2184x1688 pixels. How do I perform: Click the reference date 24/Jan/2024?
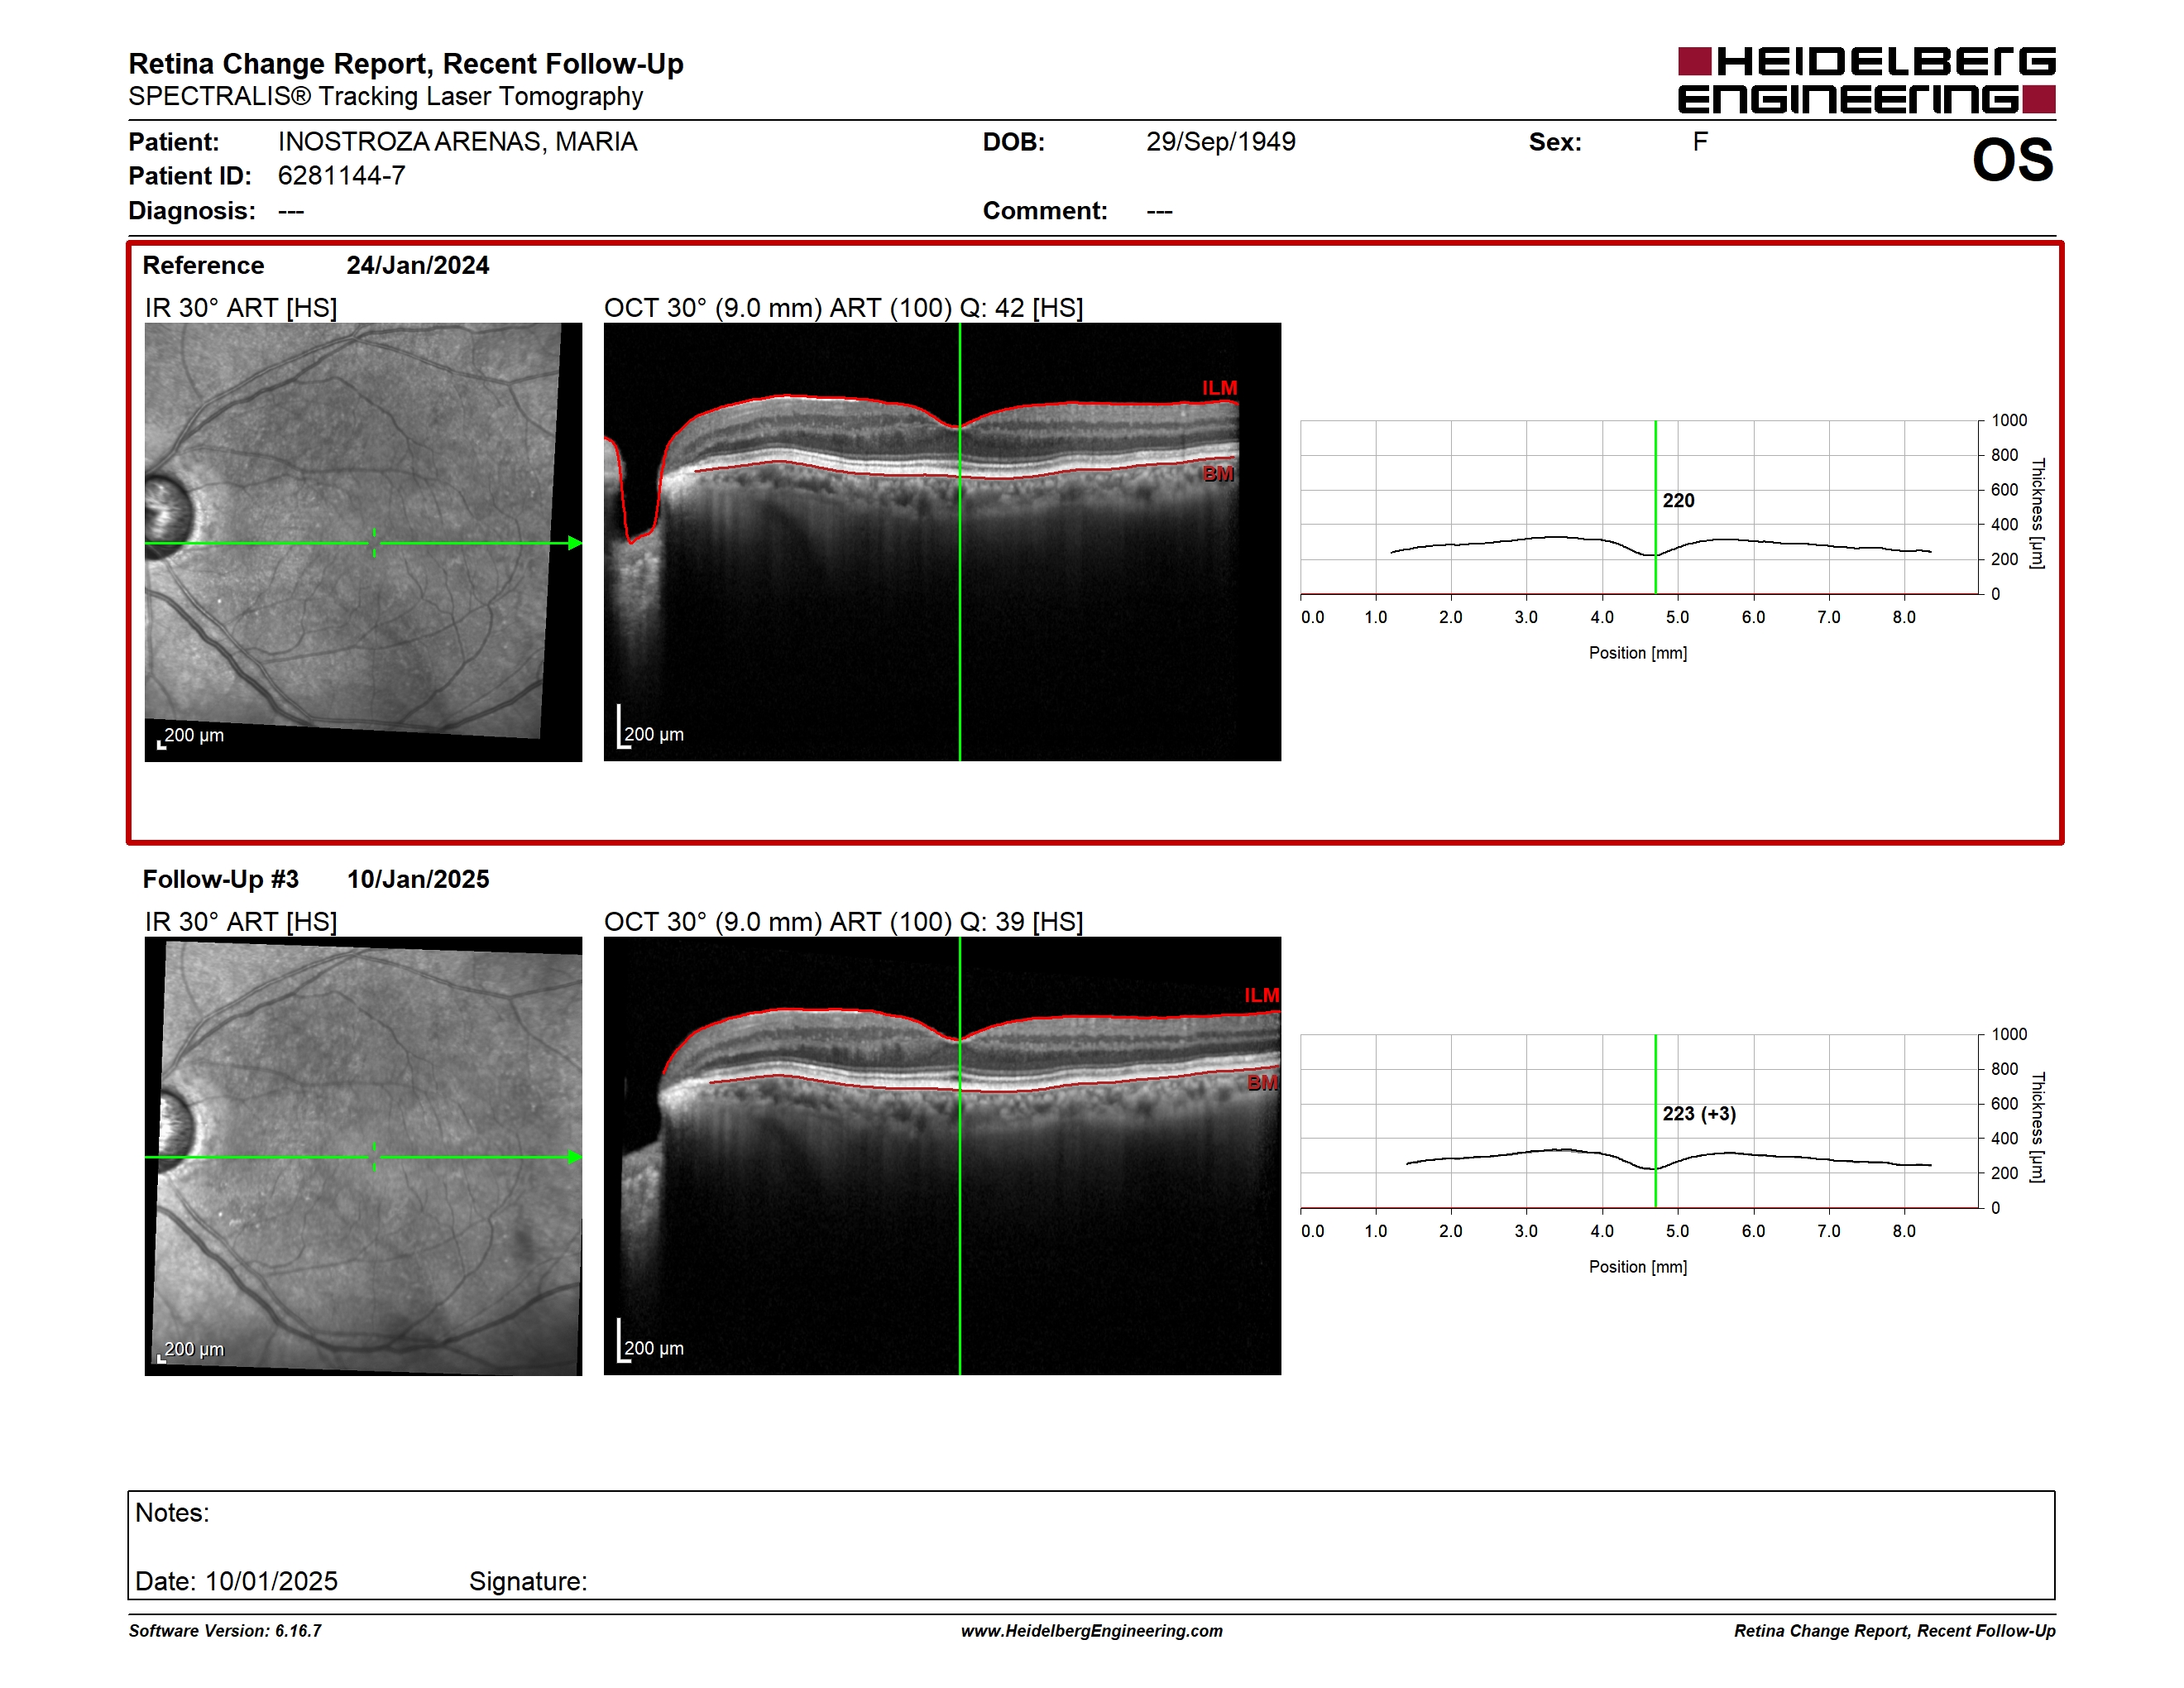point(418,265)
